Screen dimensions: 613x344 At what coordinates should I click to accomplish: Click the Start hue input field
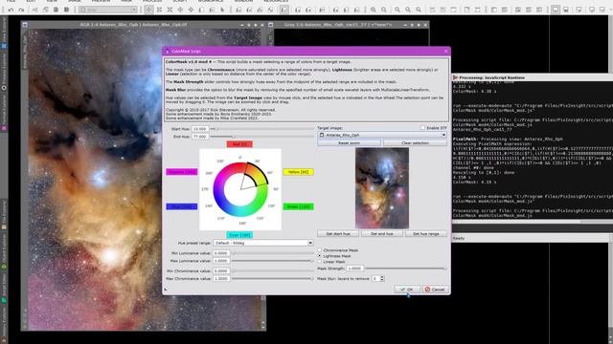(200, 129)
